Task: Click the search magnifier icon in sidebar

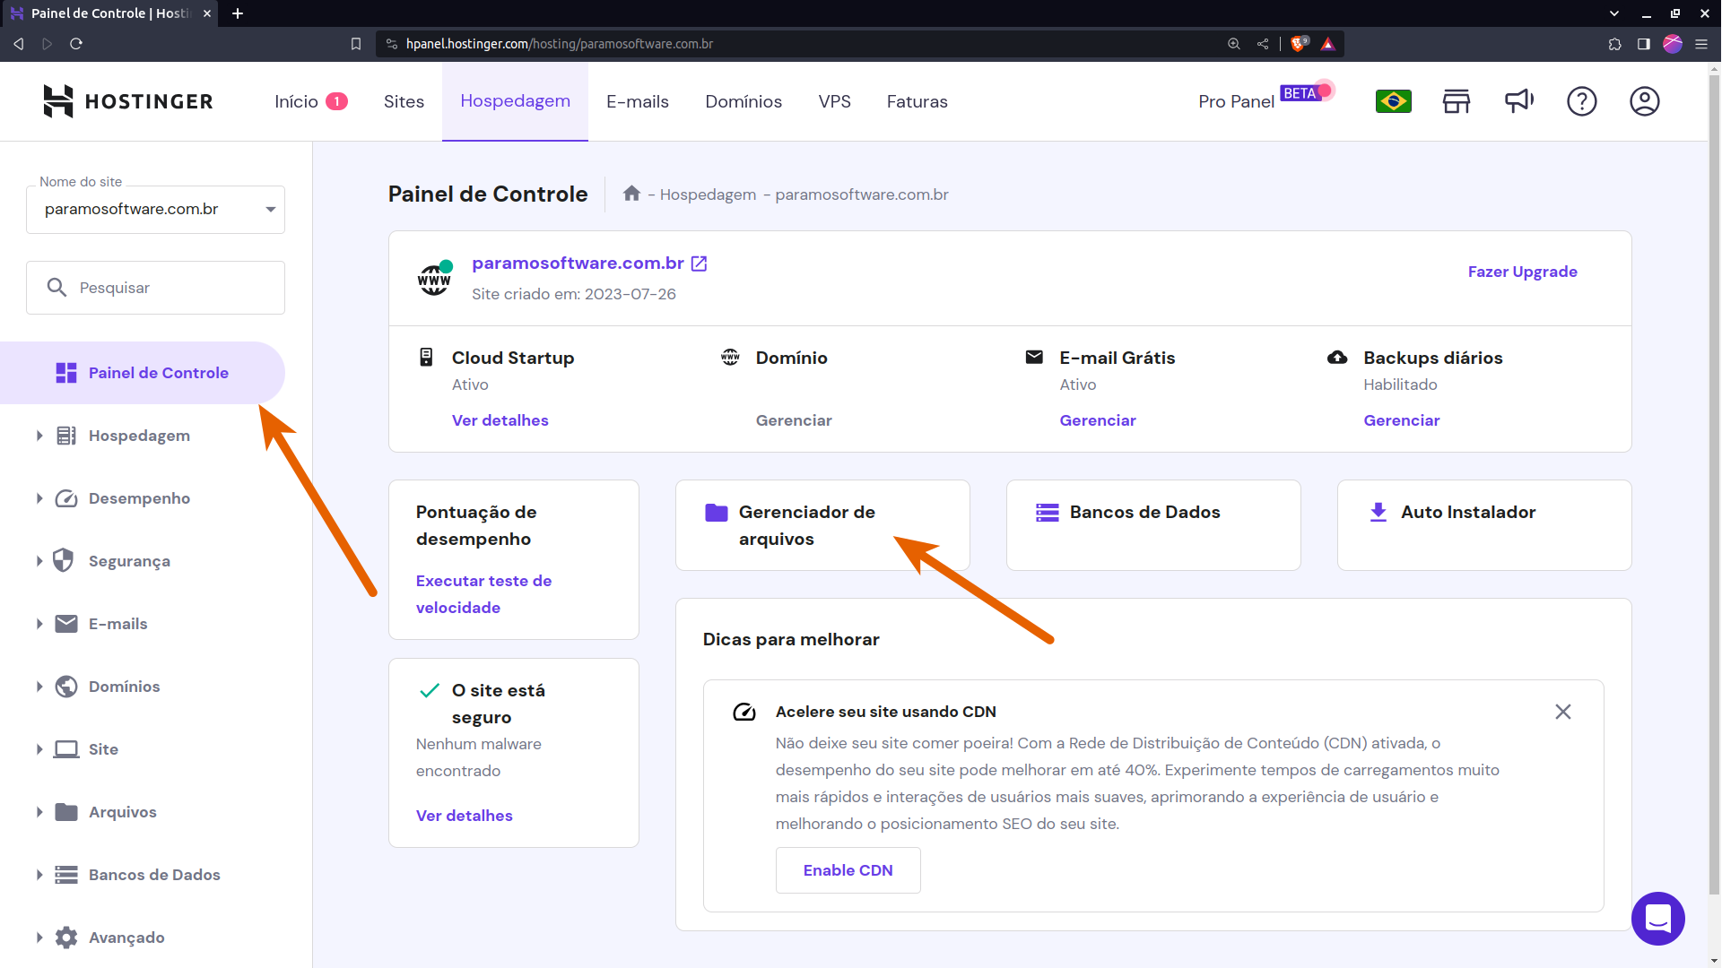Action: (57, 287)
